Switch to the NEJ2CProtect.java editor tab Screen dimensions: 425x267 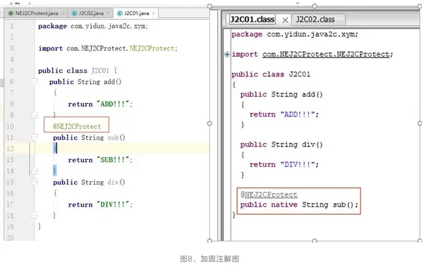[36, 13]
